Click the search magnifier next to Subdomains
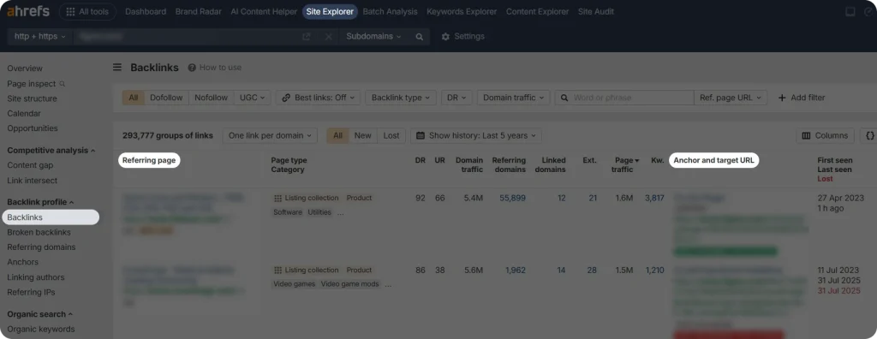Viewport: 877px width, 339px height. click(419, 36)
